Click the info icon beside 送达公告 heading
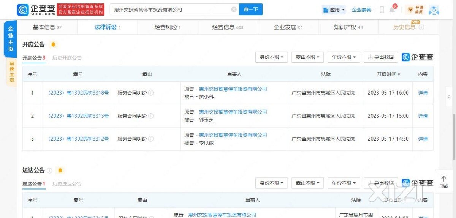 click(x=49, y=171)
